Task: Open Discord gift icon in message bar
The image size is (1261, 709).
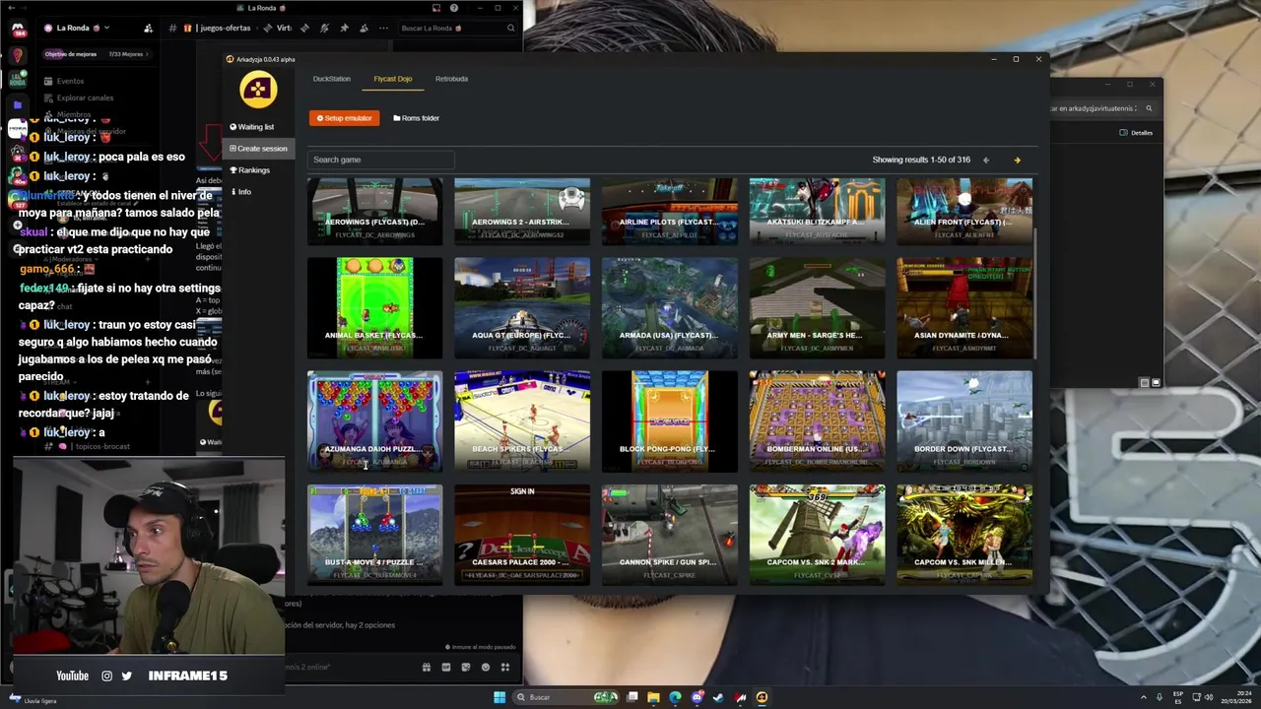Action: pos(427,667)
